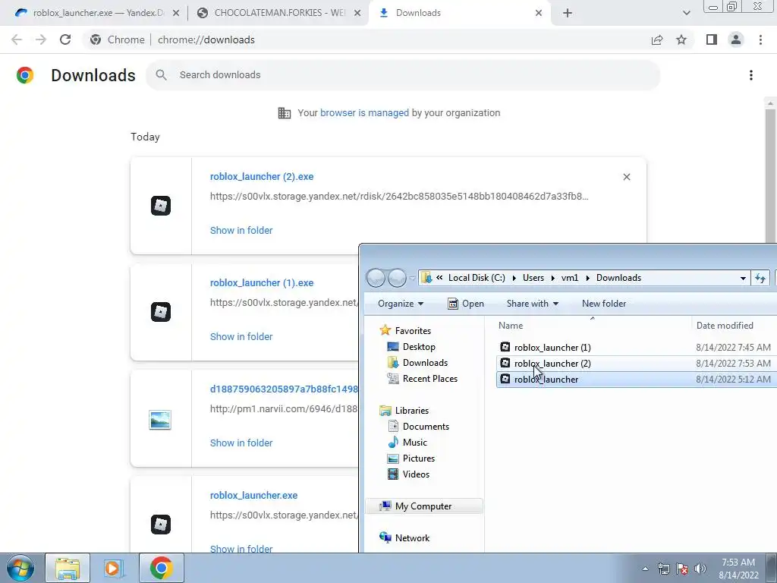
Task: Click Users in the Explorer breadcrumb
Action: point(533,278)
